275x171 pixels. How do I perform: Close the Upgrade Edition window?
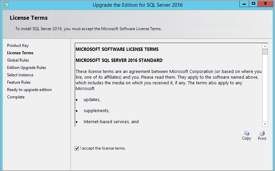pyautogui.click(x=266, y=4)
